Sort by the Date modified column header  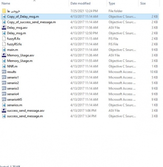coord(80,4)
